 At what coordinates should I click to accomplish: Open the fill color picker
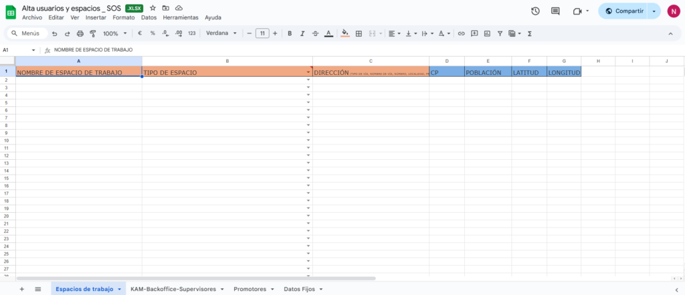pos(345,33)
